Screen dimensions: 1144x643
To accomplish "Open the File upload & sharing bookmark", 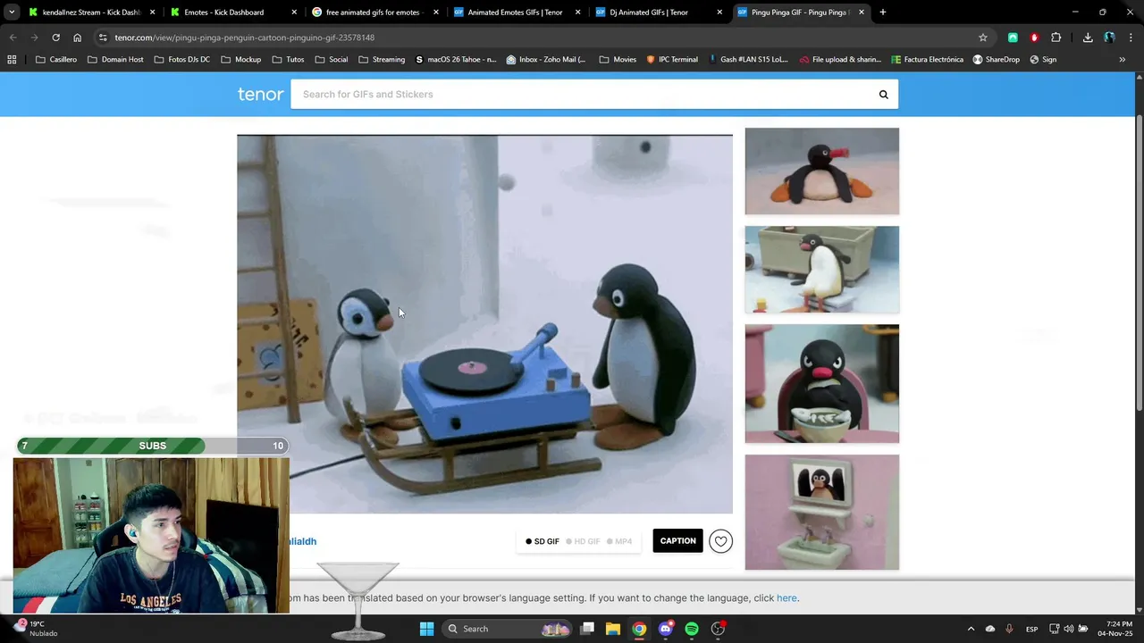I will 840,59.
